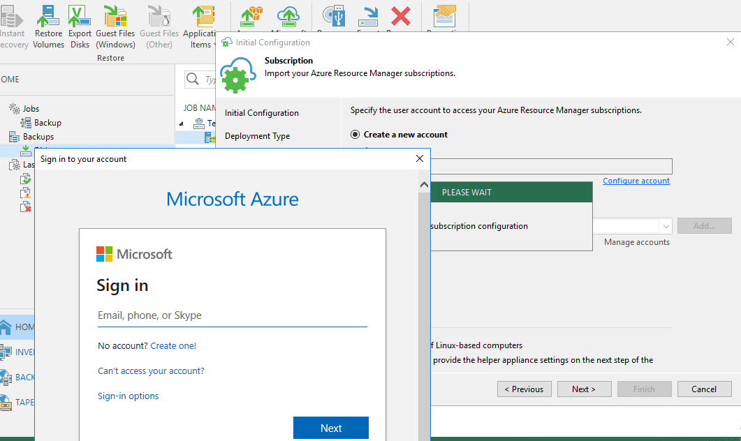Screen dimensions: 741x441
Task: Click the Properties ribbon icon
Action: [444, 16]
